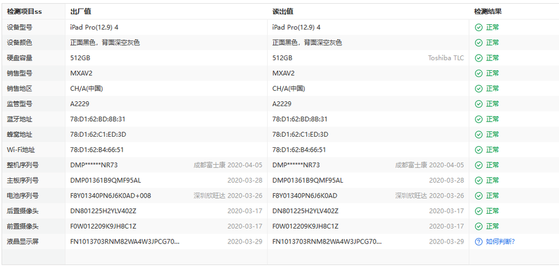
Task: Click the check icon beside 前置摄像头 result
Action: [x=478, y=226]
